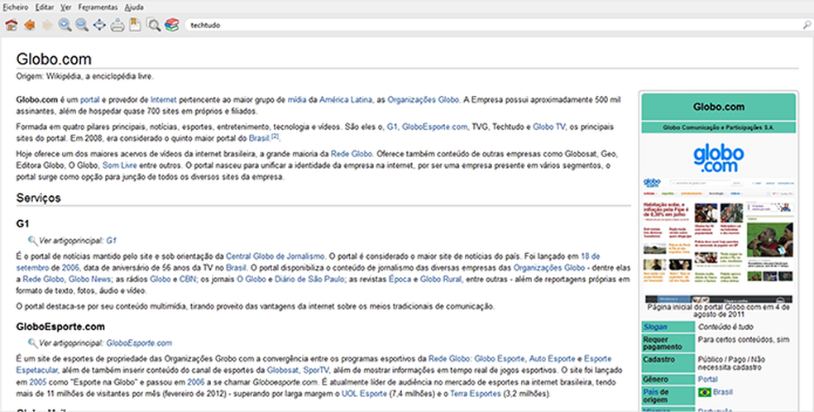Click the Globo.com page title
This screenshot has height=412, width=814.
pyautogui.click(x=54, y=59)
